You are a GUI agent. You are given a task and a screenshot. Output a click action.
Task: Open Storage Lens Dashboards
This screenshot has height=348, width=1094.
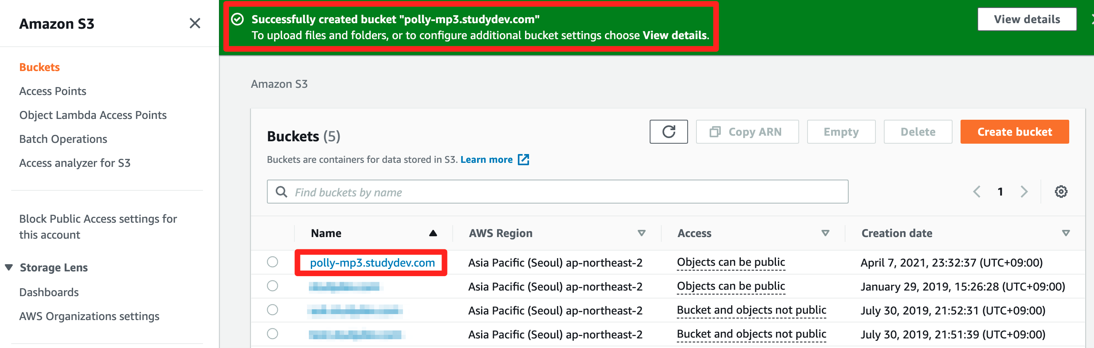(49, 293)
